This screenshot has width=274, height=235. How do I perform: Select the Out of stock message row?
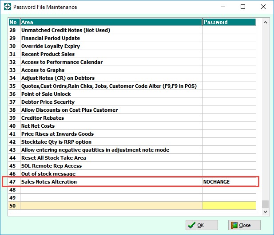click(x=132, y=174)
